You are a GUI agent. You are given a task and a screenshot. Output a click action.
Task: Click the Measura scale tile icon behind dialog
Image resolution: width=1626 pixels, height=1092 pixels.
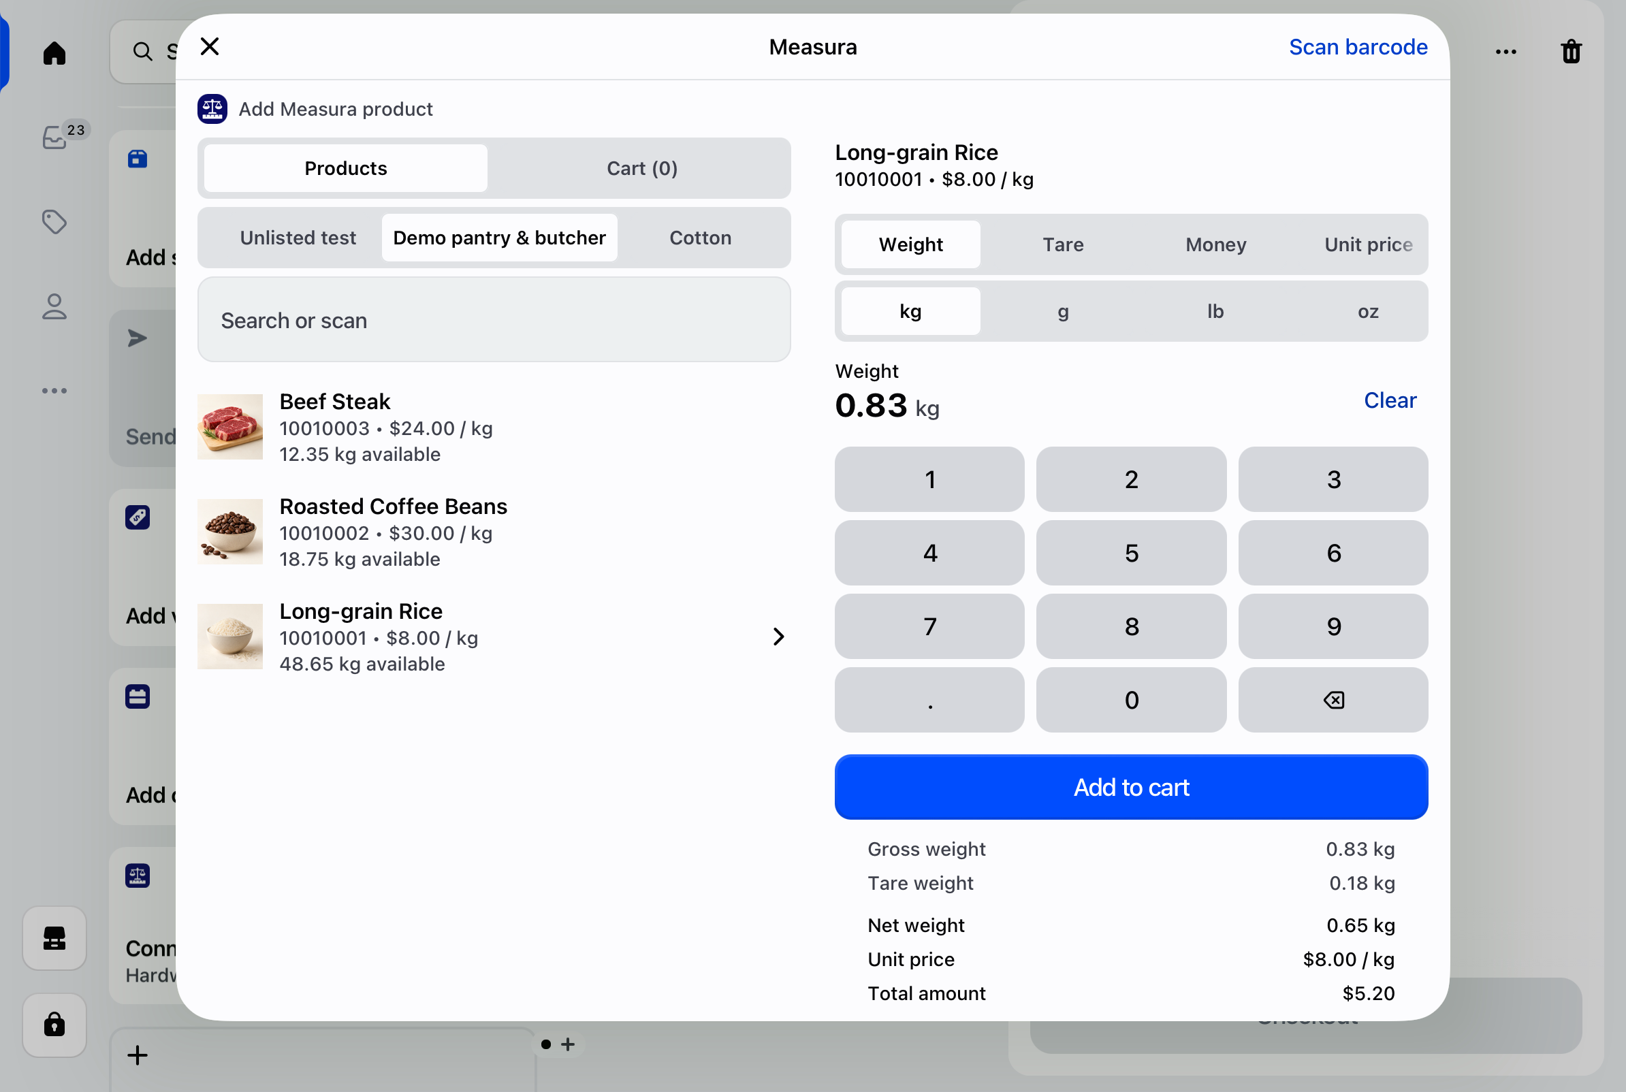pyautogui.click(x=138, y=876)
